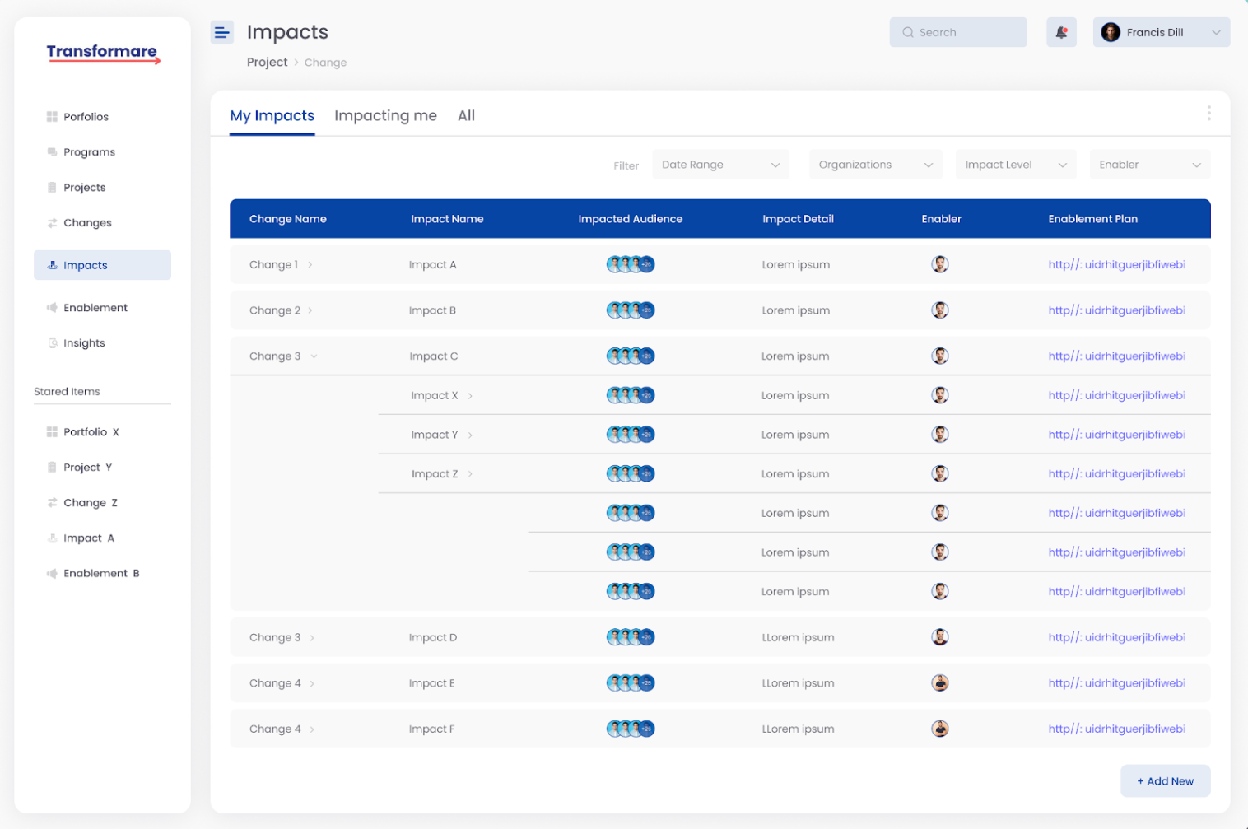Image resolution: width=1248 pixels, height=829 pixels.
Task: Click the audience avatars in Impact B row
Action: tap(631, 310)
